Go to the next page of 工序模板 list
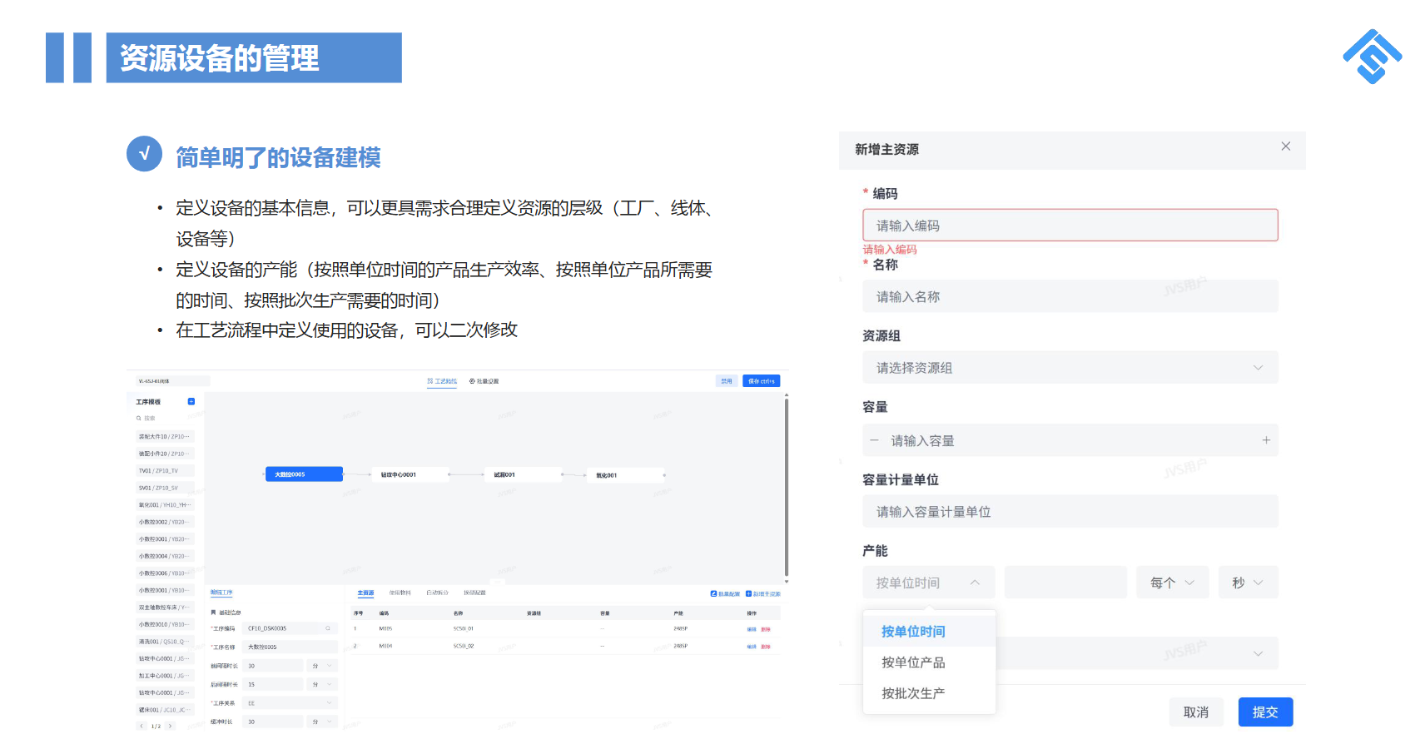Viewport: 1425px width, 749px height. click(171, 726)
